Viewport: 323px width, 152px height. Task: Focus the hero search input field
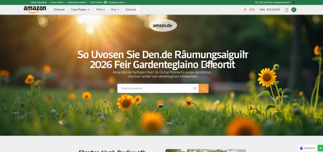pyautogui.click(x=158, y=88)
